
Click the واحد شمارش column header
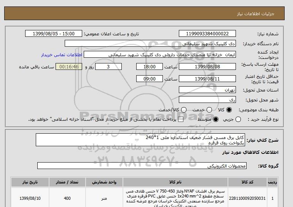tap(104, 182)
